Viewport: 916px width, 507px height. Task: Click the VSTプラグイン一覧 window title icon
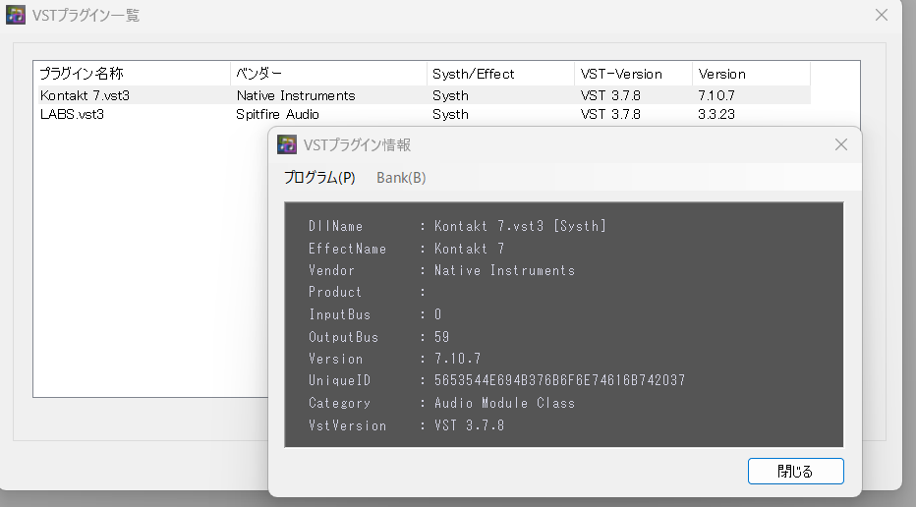(x=17, y=15)
